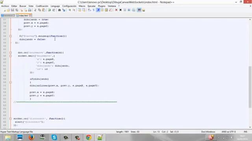
Task: Click the Close document toolbar icon
Action: (21, 10)
